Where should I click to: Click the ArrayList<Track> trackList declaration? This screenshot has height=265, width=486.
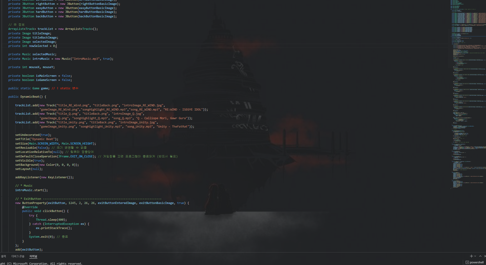(x=53, y=29)
